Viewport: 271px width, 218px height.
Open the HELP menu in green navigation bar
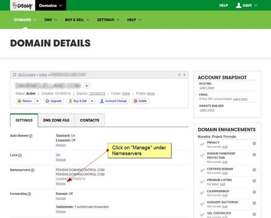(x=134, y=20)
